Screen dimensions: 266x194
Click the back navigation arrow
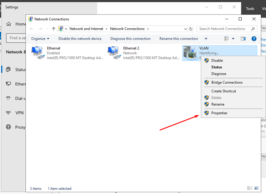pos(31,29)
